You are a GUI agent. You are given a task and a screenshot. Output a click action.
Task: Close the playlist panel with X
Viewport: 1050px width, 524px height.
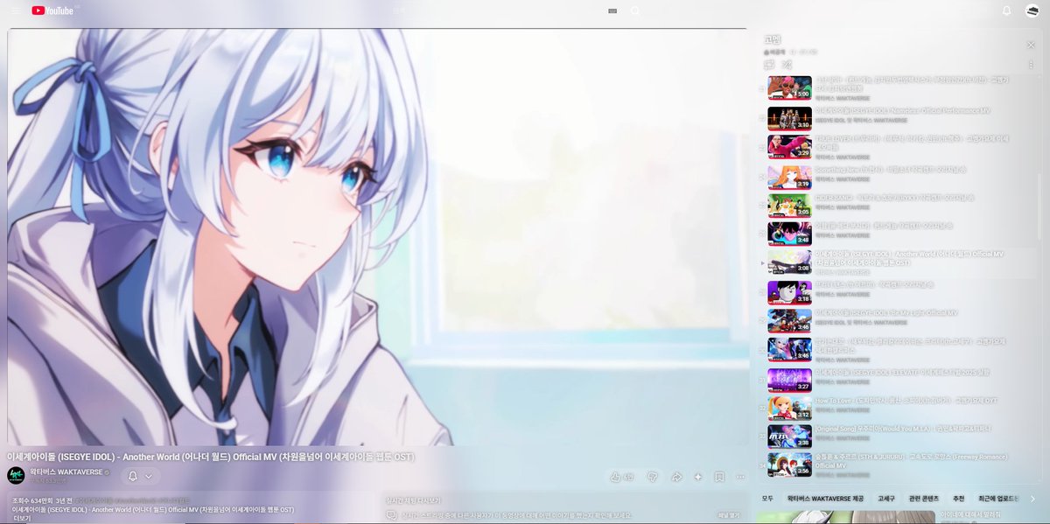(x=1031, y=45)
